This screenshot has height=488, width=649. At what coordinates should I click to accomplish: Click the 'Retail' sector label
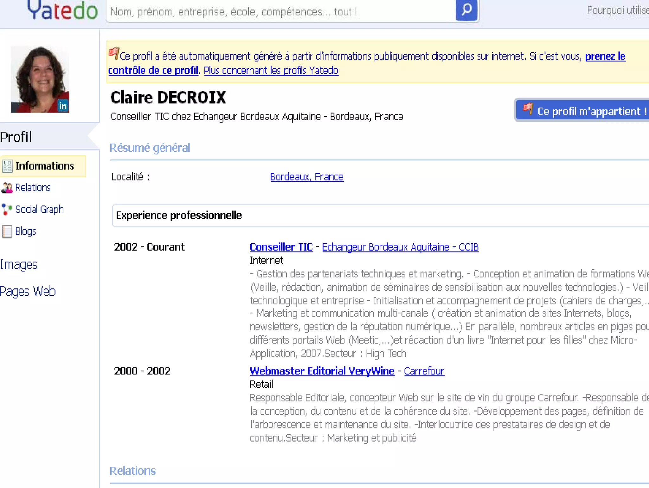click(x=261, y=385)
